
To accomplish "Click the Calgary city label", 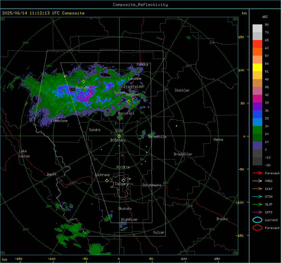I will point(122,184).
